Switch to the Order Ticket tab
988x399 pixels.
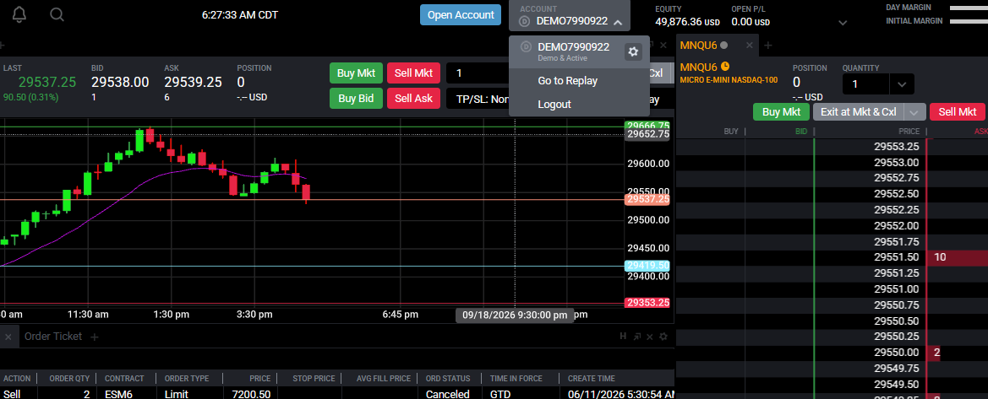(53, 337)
